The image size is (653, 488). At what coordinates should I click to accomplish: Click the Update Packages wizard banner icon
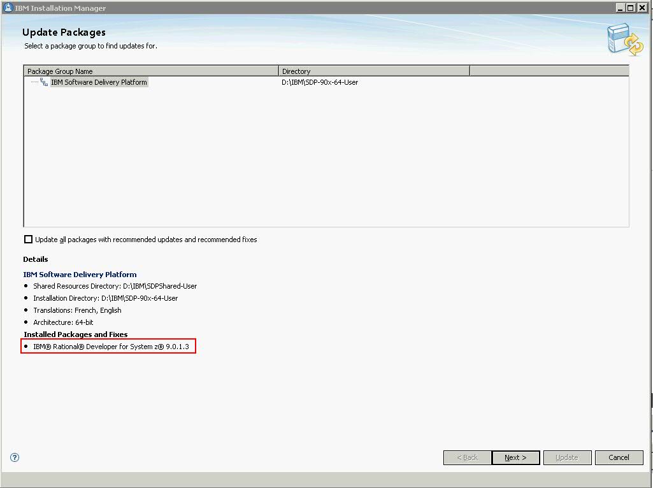[625, 39]
